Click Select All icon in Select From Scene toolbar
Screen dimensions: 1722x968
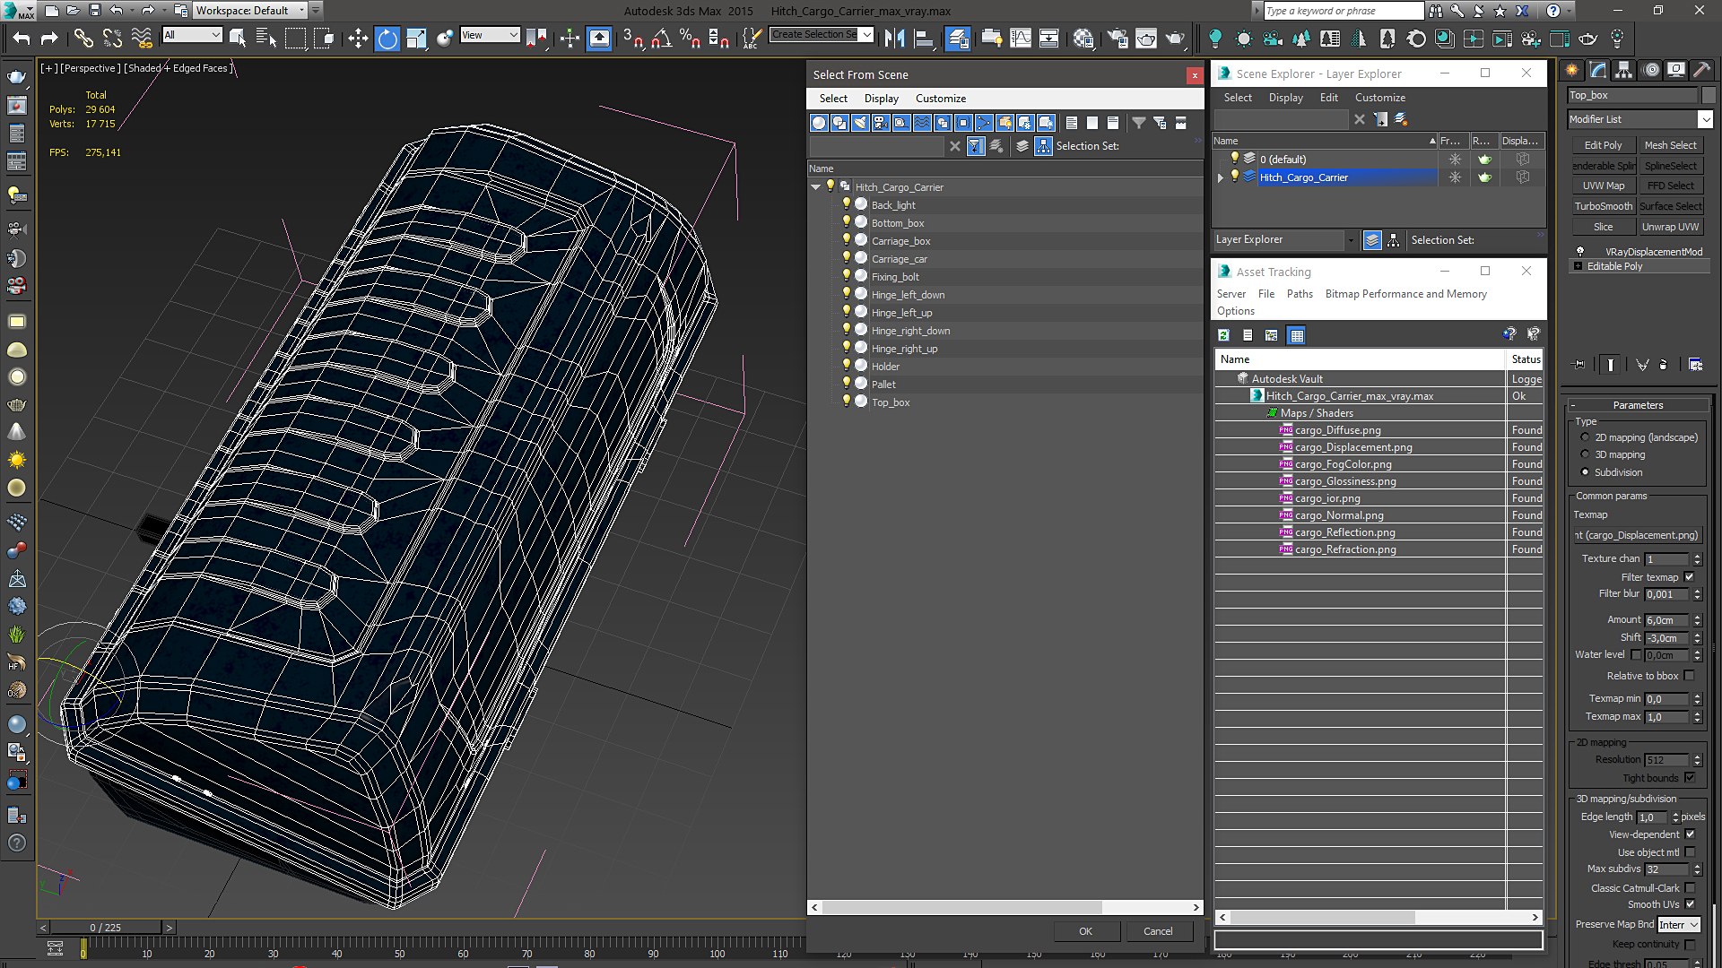pos(1072,123)
